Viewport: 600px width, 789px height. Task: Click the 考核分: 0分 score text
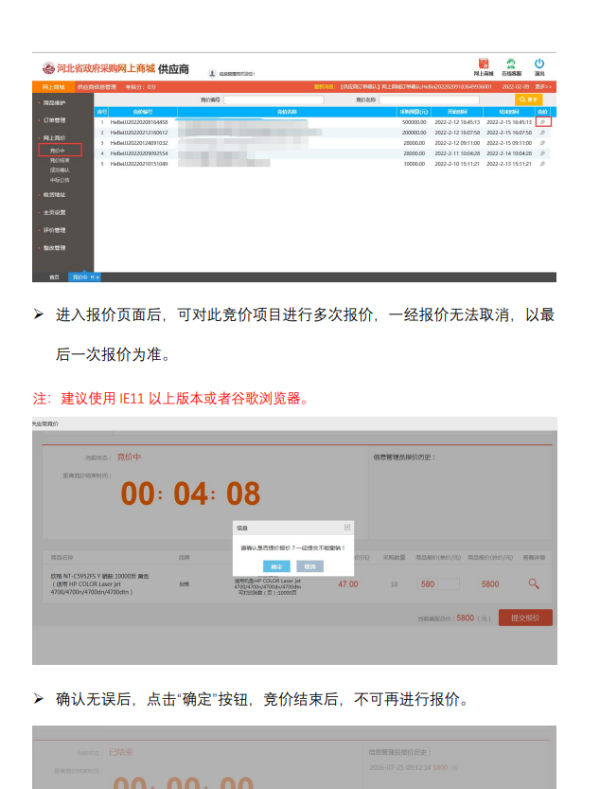141,87
